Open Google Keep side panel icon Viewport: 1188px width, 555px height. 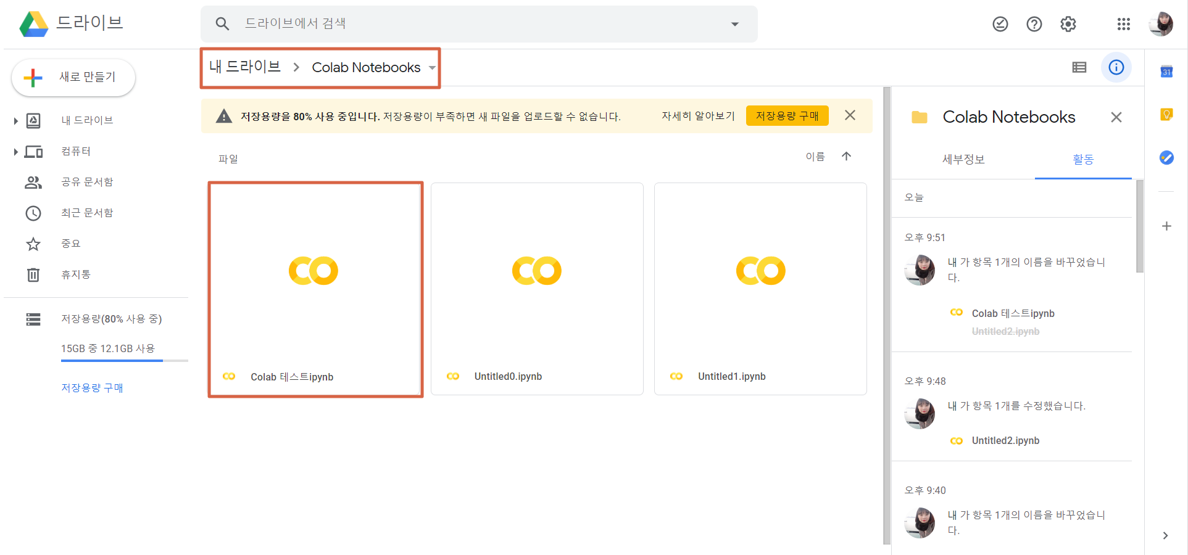tap(1166, 114)
